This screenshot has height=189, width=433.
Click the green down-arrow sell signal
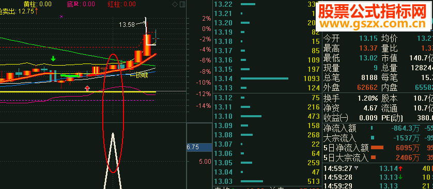53,58
